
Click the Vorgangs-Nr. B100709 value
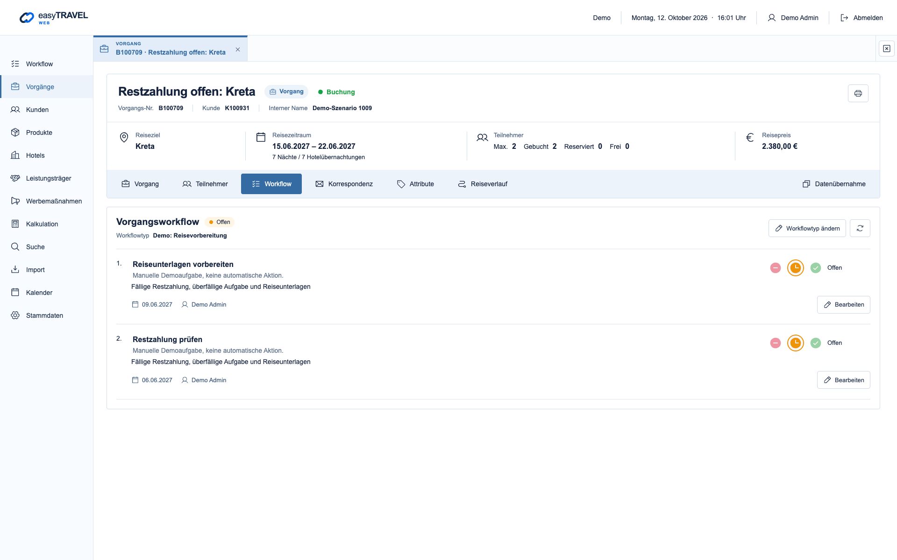click(171, 108)
